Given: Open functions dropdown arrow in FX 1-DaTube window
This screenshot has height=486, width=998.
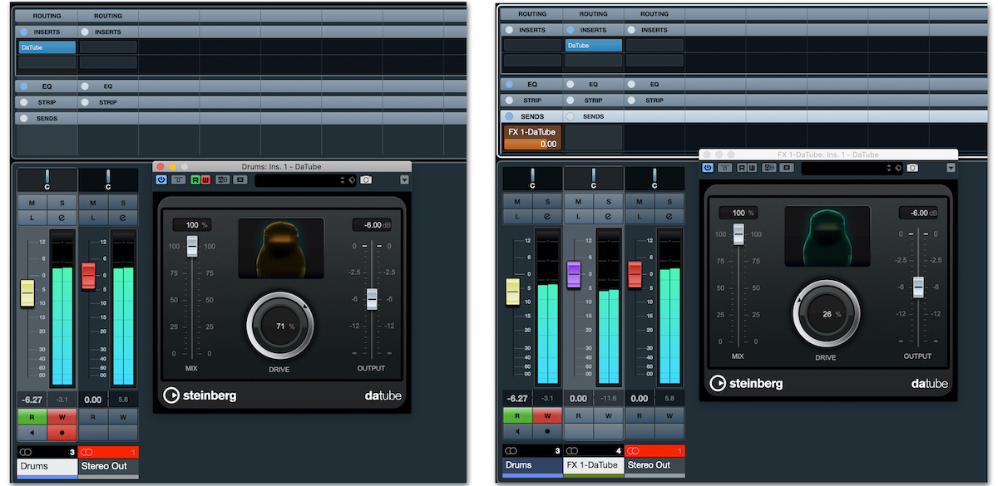Looking at the screenshot, I should (951, 167).
